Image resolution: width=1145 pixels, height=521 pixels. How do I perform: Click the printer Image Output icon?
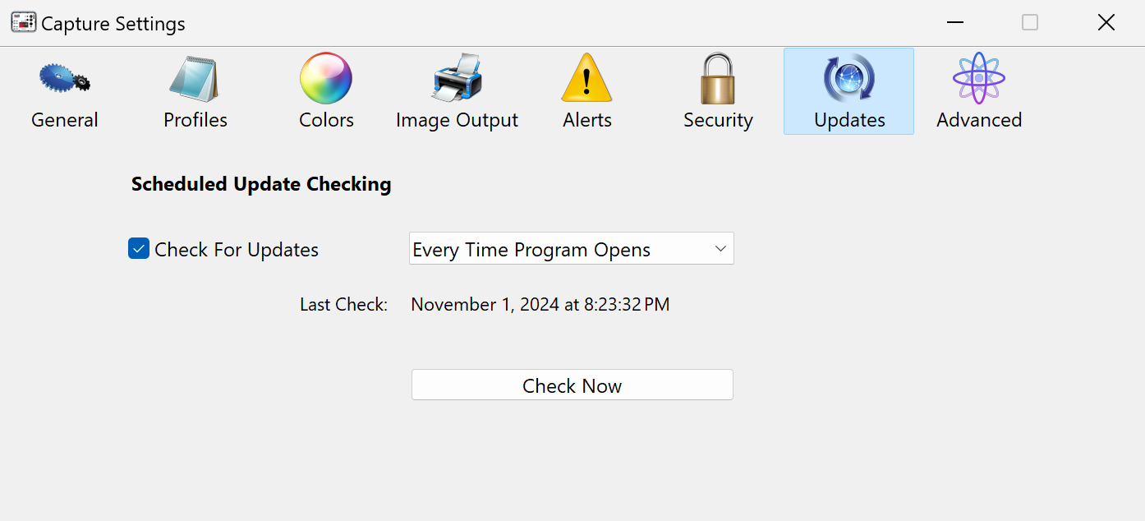tap(457, 79)
